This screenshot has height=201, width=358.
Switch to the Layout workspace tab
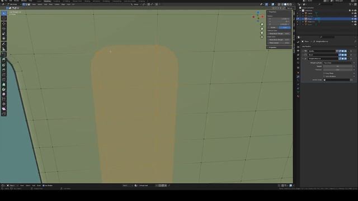tap(39, 1)
